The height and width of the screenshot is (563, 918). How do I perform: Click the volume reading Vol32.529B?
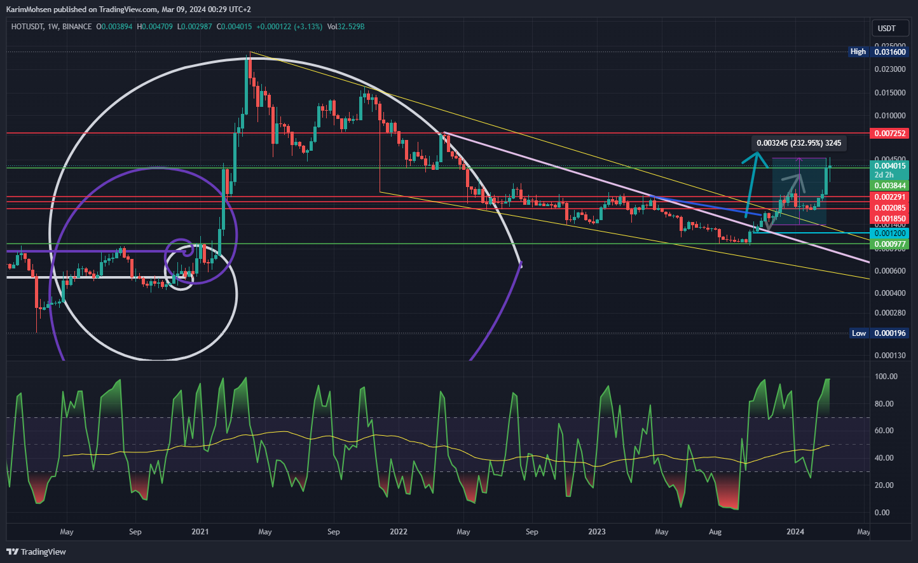[346, 27]
